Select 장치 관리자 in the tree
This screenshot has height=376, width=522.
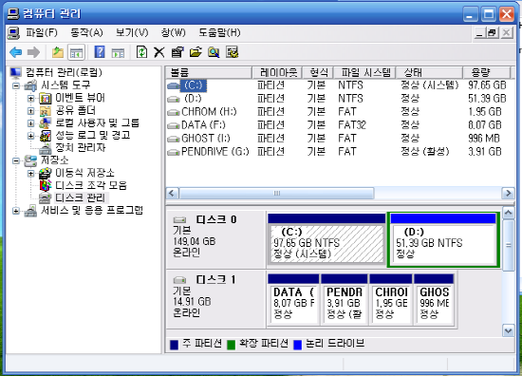81,147
